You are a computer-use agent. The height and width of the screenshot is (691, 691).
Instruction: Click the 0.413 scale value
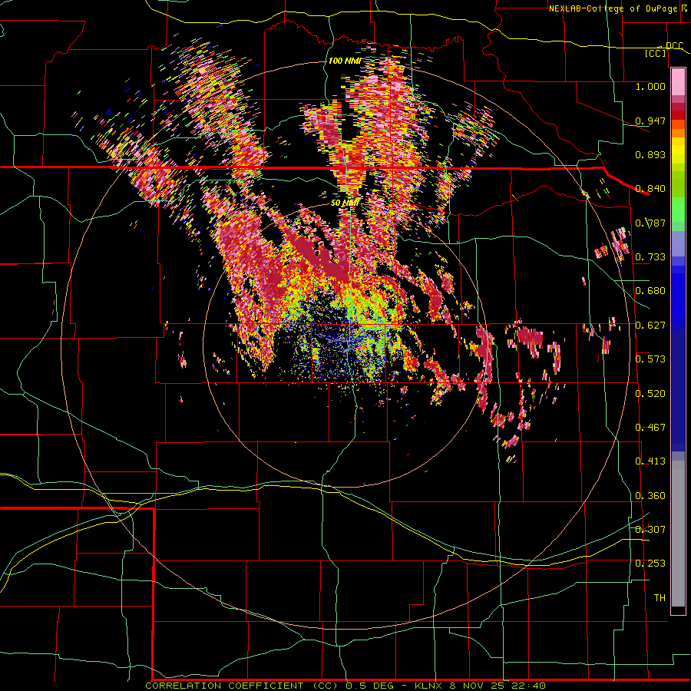click(x=650, y=461)
